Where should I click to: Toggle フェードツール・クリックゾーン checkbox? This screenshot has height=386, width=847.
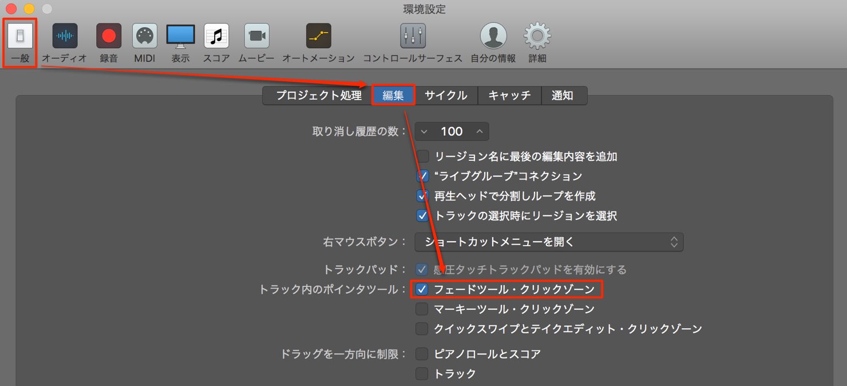coord(422,289)
